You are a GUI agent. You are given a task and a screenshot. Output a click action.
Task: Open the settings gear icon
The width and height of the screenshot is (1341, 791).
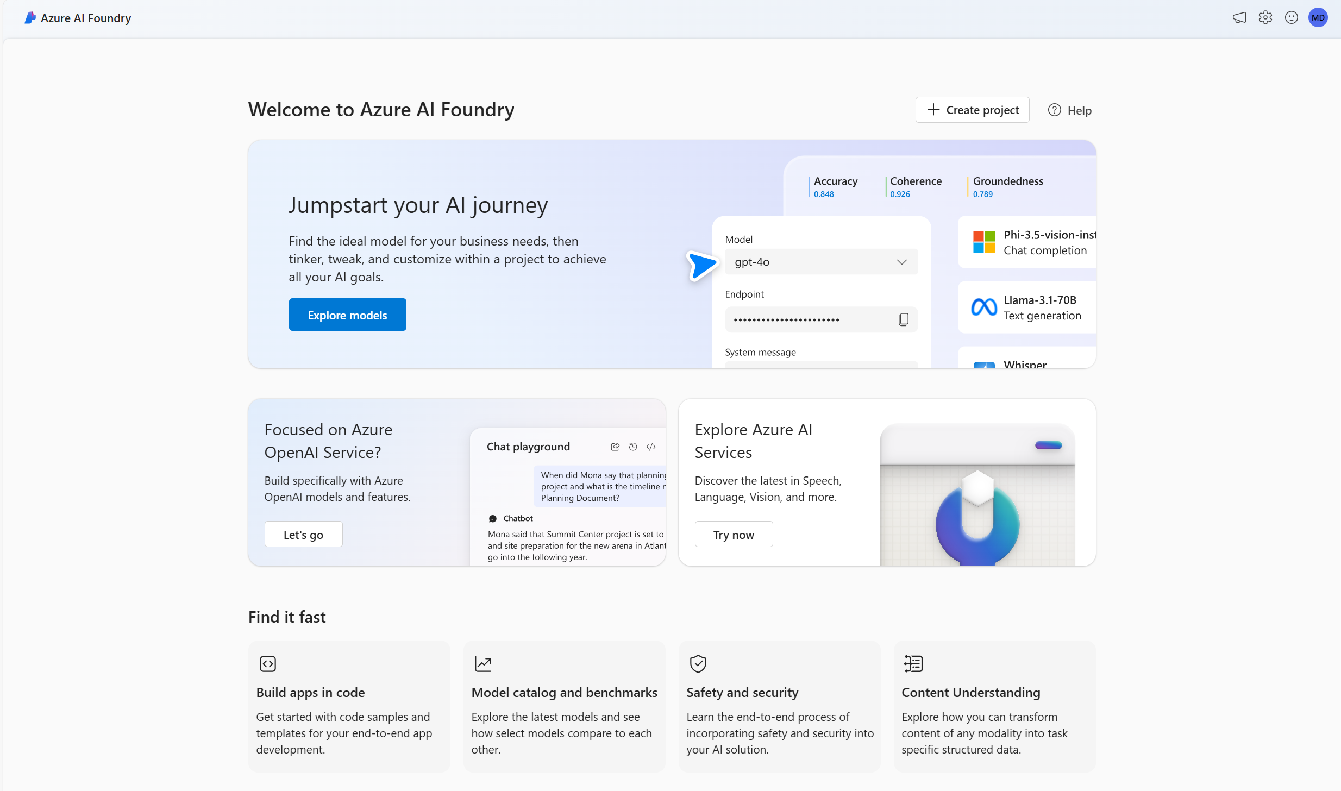(x=1265, y=18)
